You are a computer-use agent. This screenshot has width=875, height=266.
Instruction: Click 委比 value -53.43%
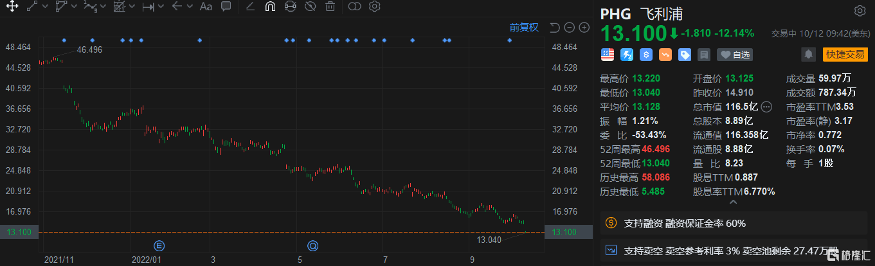[x=649, y=135]
